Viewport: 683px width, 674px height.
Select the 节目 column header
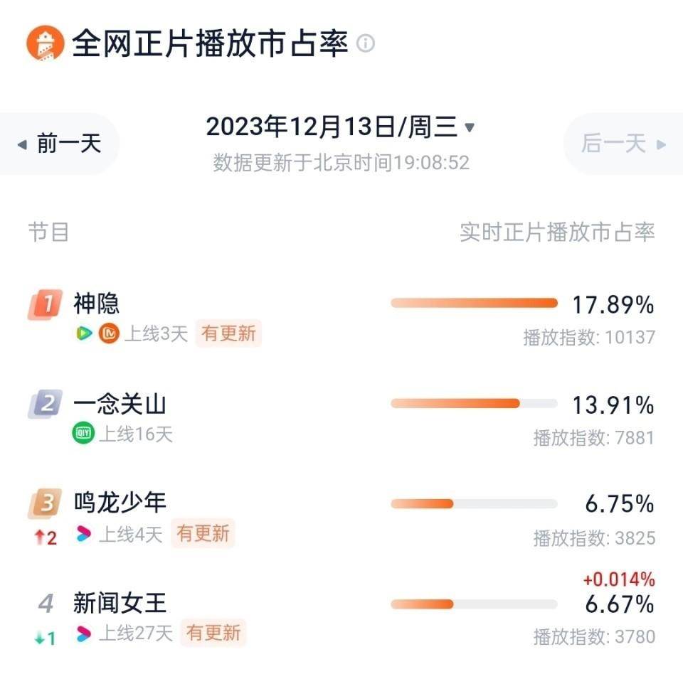(48, 232)
